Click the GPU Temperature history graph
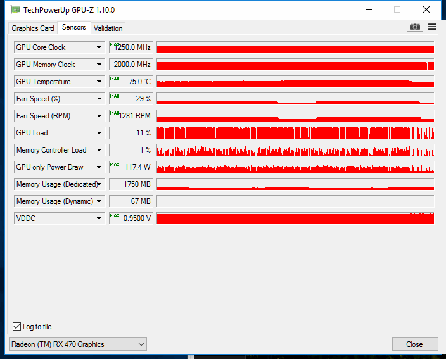Screen dimensions: 446x359 tap(295, 82)
